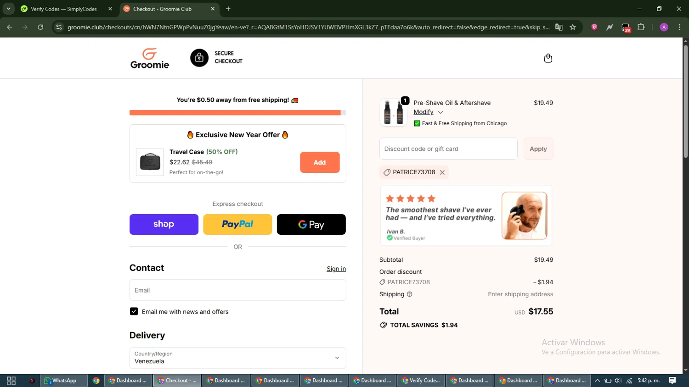The width and height of the screenshot is (689, 387).
Task: Open the notification center icon
Action: click(672, 381)
